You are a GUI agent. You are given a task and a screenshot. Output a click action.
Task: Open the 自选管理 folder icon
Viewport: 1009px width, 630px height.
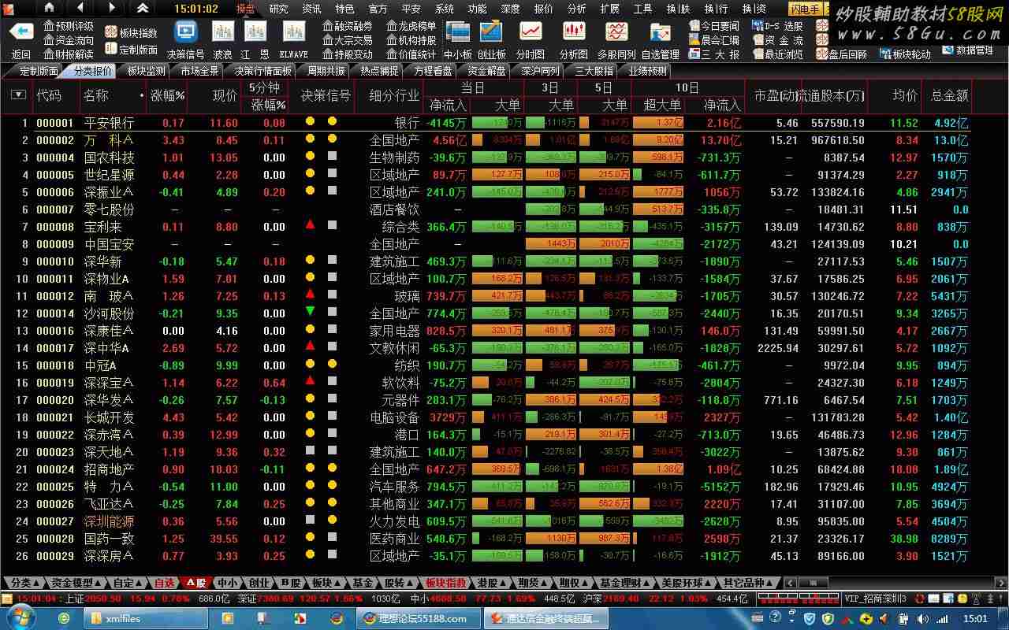pyautogui.click(x=660, y=32)
